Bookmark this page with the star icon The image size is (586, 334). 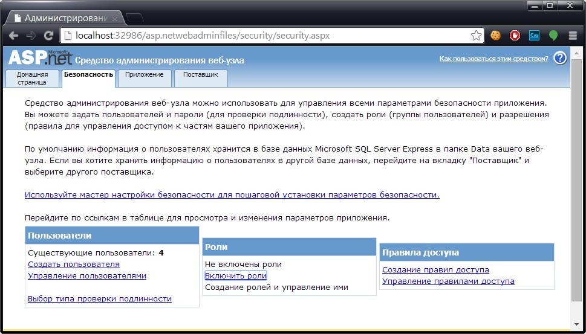(x=476, y=36)
